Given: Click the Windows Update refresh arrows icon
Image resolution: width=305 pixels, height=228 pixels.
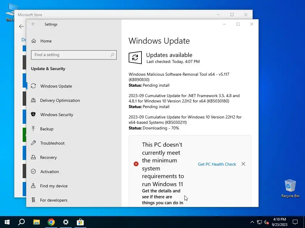Looking at the screenshot, I should click(x=33, y=86).
